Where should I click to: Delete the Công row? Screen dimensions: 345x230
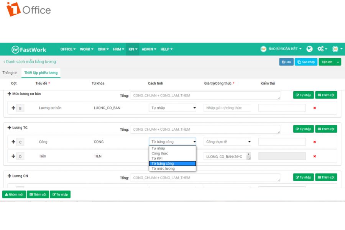coord(315,142)
